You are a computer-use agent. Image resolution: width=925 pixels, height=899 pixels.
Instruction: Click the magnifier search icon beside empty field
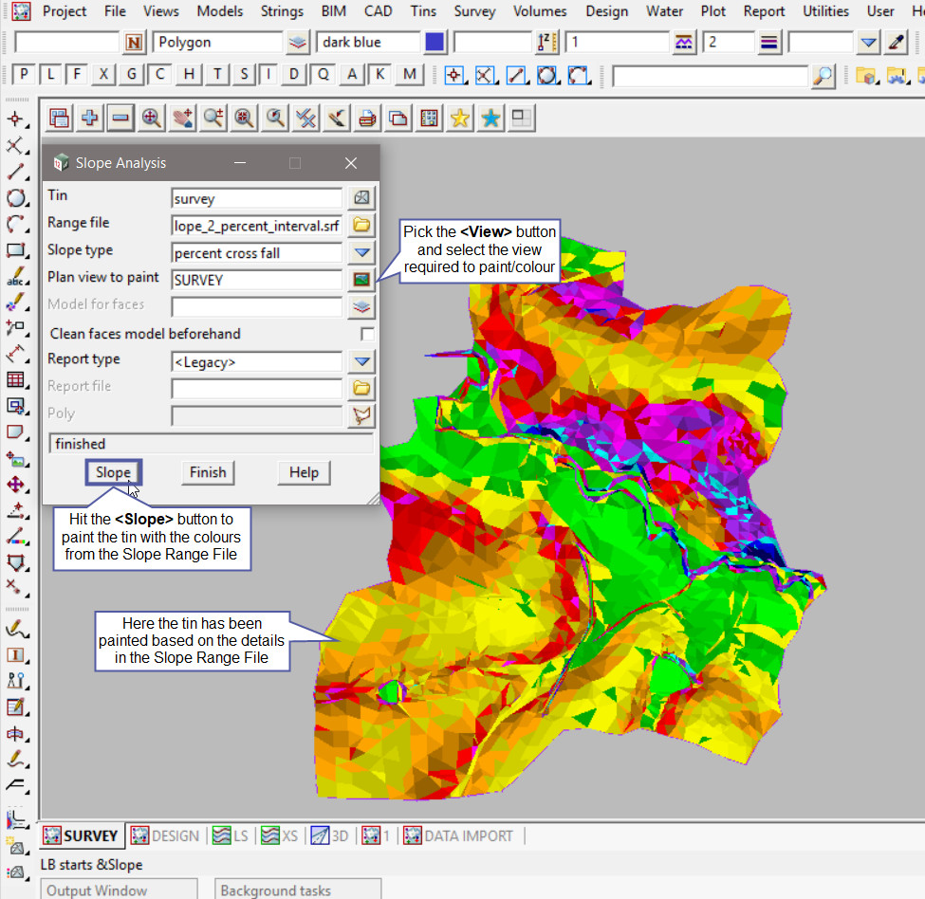pyautogui.click(x=824, y=75)
